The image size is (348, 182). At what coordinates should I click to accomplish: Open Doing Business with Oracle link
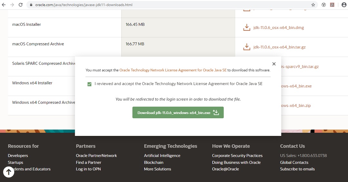(237, 162)
